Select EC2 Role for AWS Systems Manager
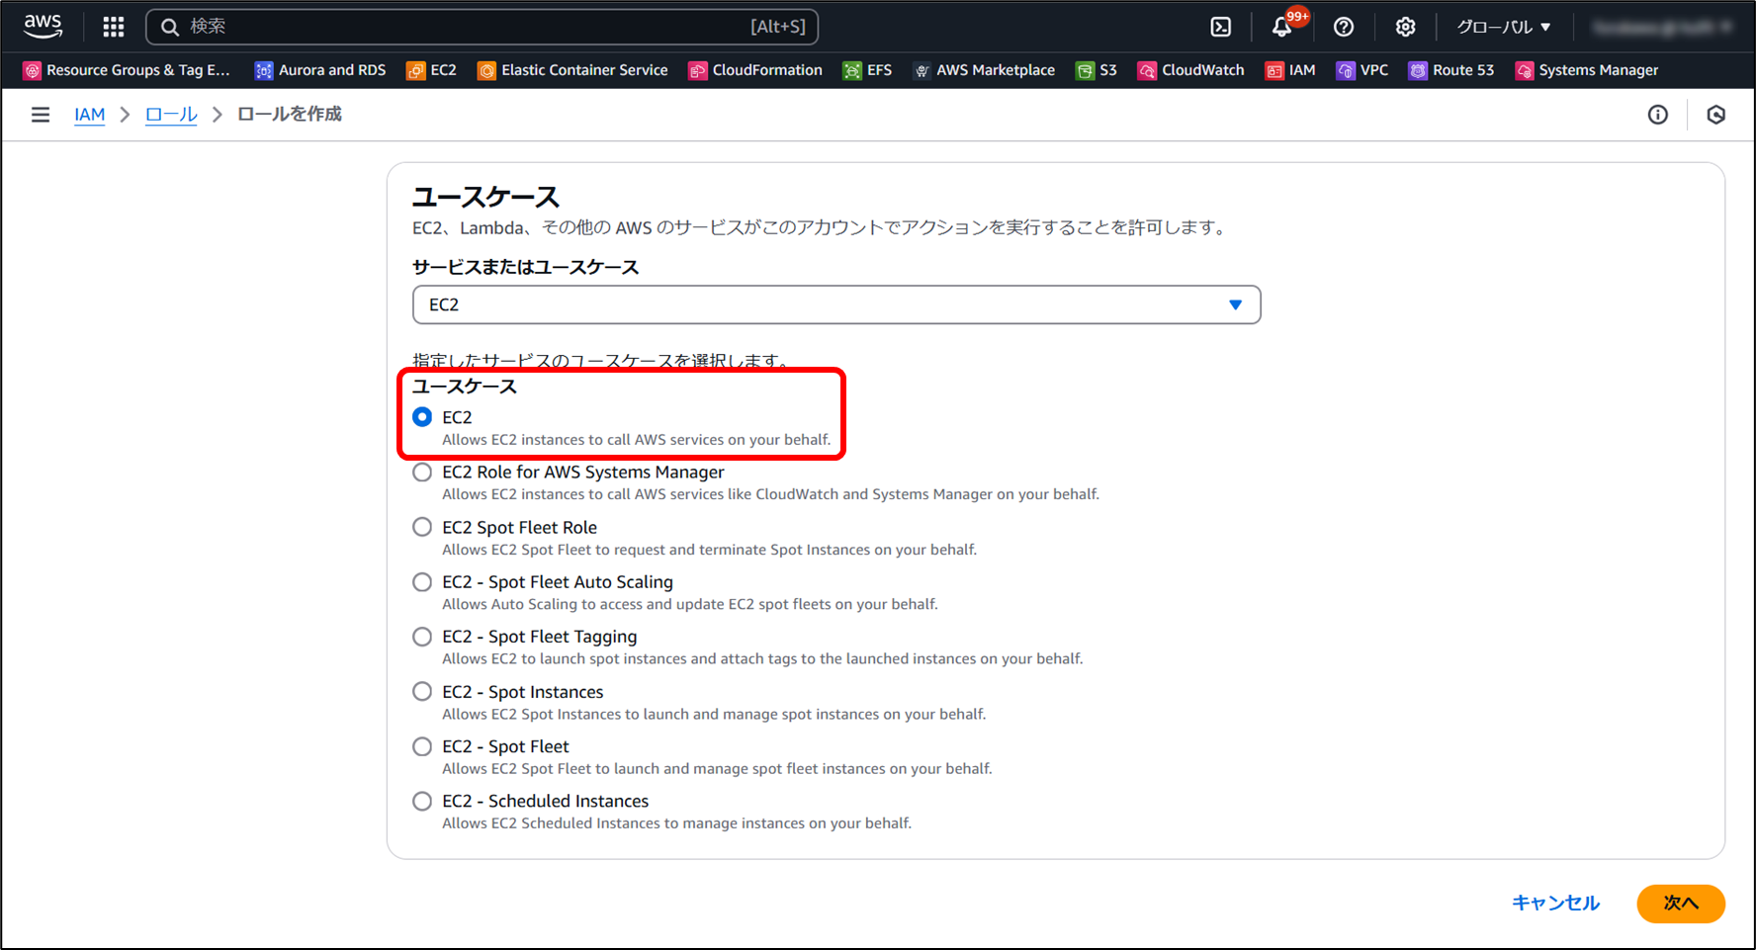1756x950 pixels. click(422, 473)
